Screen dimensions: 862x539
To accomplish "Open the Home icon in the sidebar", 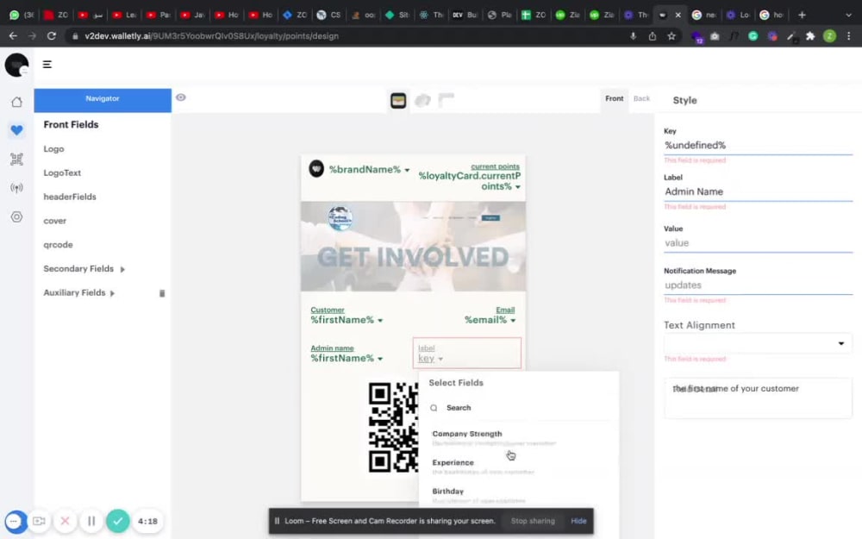I will click(x=16, y=101).
